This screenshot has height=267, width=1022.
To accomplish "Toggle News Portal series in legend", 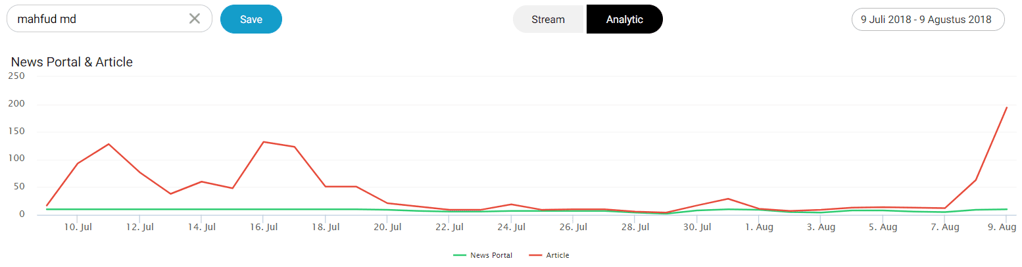I will point(491,255).
